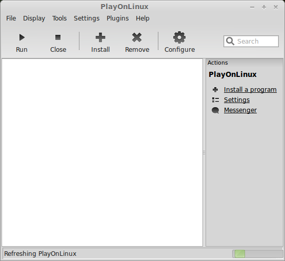285x261 pixels.
Task: Click the pane splitter handle beside Actions
Action: (x=204, y=153)
